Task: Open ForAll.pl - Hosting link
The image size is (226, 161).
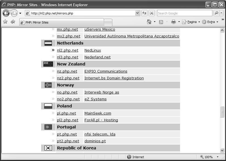Action: [101, 120]
